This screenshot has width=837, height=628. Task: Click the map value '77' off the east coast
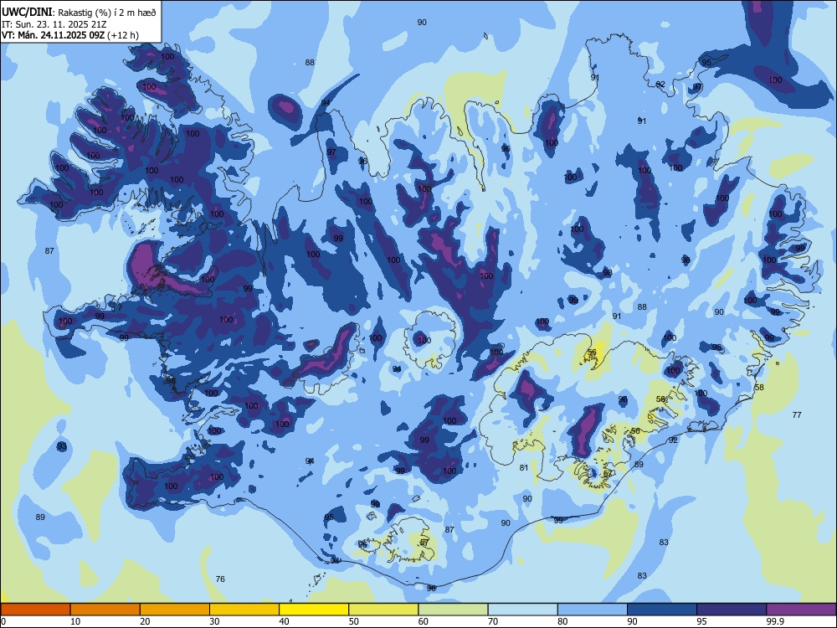click(x=797, y=414)
